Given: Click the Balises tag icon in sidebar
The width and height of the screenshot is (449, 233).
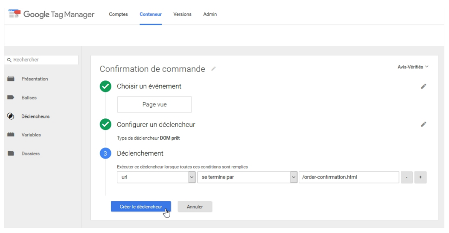Looking at the screenshot, I should pyautogui.click(x=11, y=98).
